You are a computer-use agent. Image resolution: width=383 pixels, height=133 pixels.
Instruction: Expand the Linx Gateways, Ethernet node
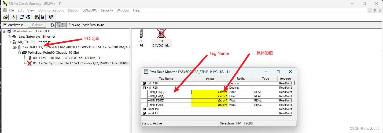click(x=9, y=37)
